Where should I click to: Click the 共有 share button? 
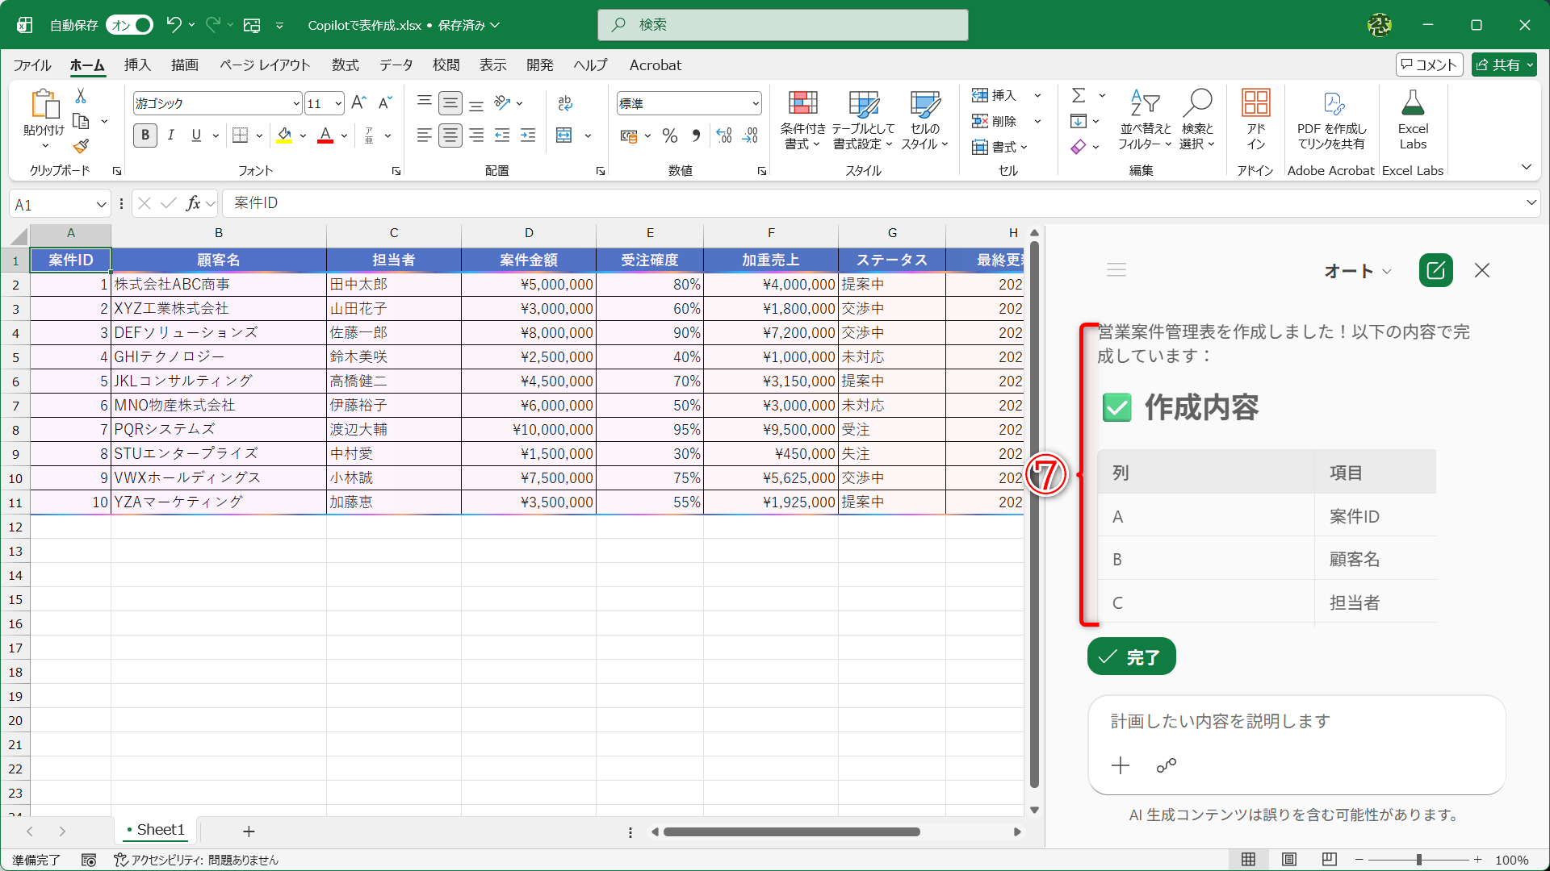click(1503, 65)
